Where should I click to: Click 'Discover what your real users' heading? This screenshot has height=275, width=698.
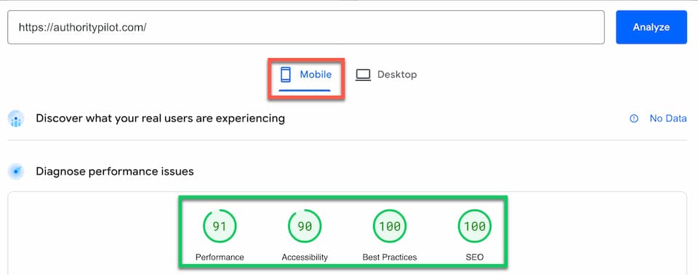(x=160, y=119)
